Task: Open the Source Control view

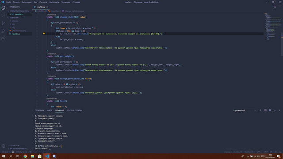Action: pos(3,23)
